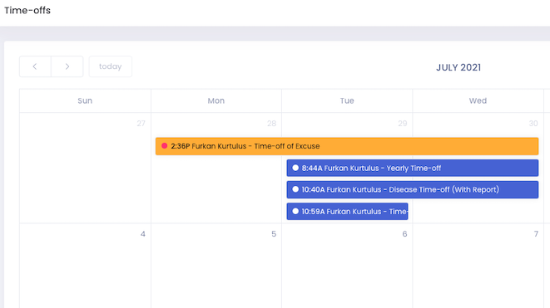Select day 27 in the calendar

[141, 124]
